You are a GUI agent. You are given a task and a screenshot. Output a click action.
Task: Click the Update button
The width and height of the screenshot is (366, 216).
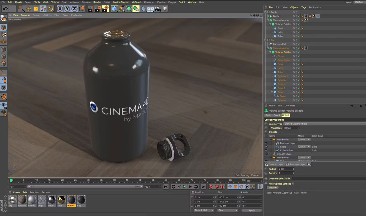click(273, 188)
